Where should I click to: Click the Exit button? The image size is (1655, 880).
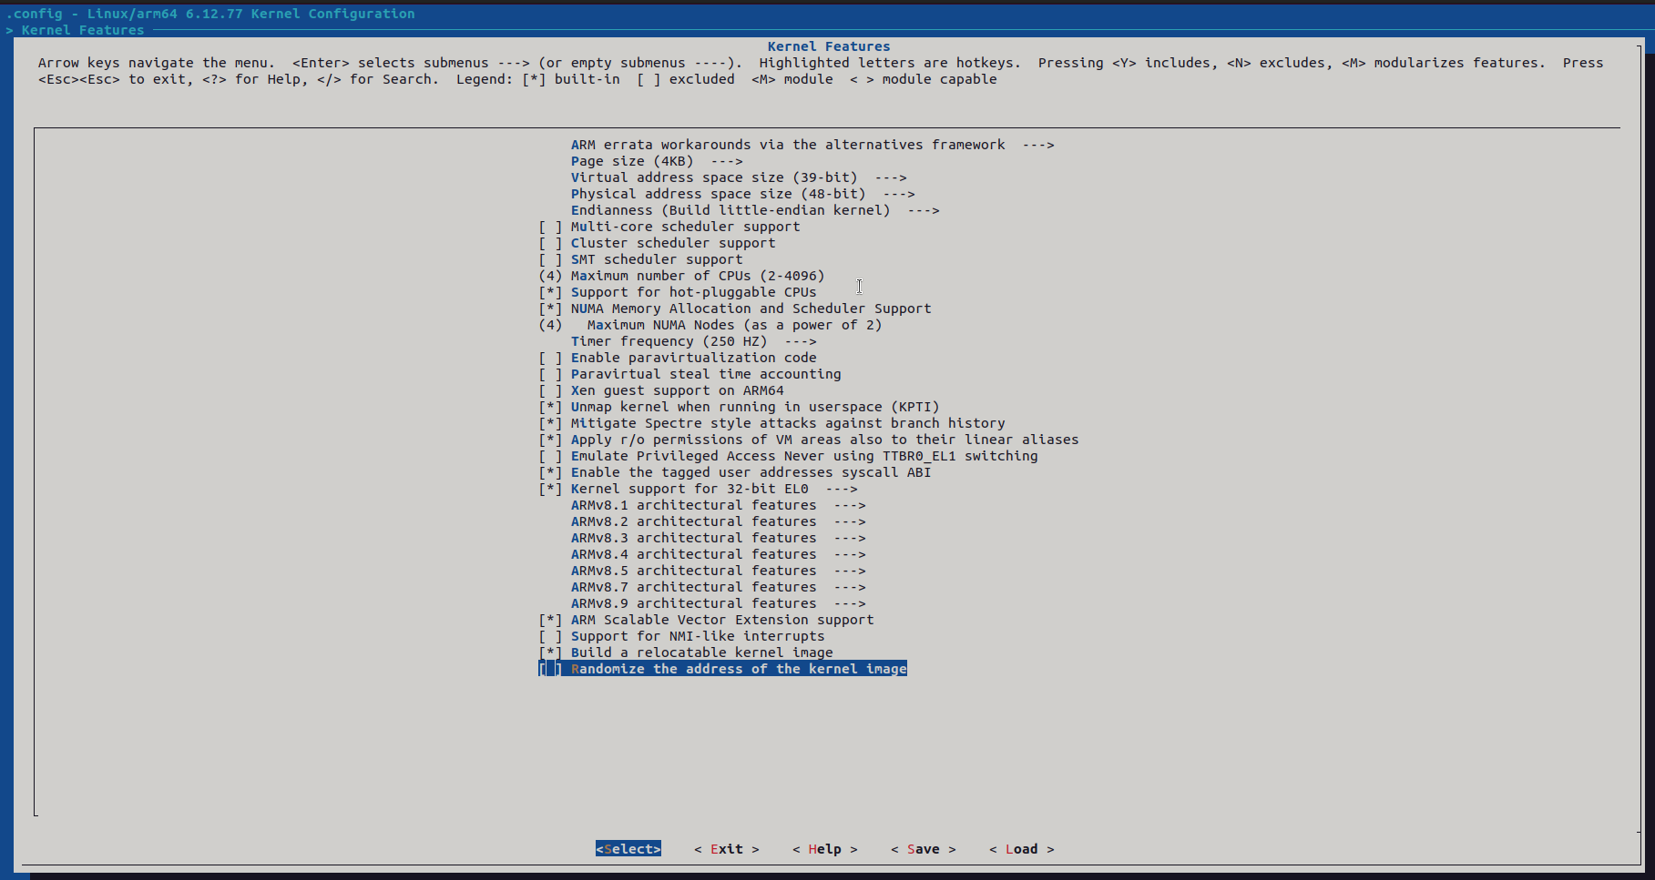(727, 849)
